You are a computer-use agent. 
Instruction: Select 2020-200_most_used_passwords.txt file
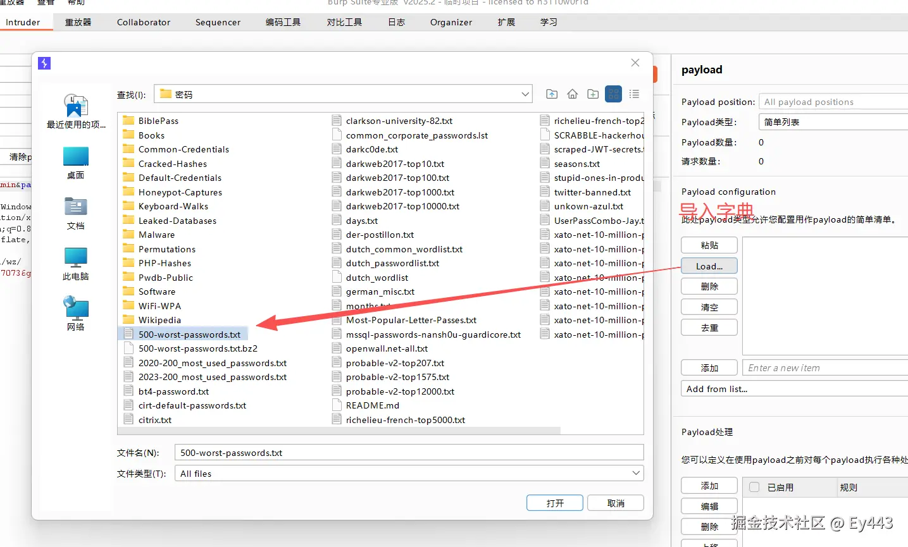pos(205,363)
